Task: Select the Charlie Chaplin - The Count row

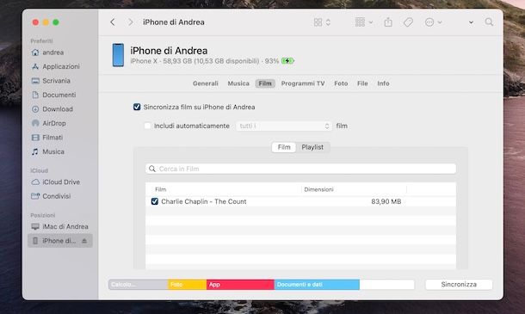Action: (300, 201)
